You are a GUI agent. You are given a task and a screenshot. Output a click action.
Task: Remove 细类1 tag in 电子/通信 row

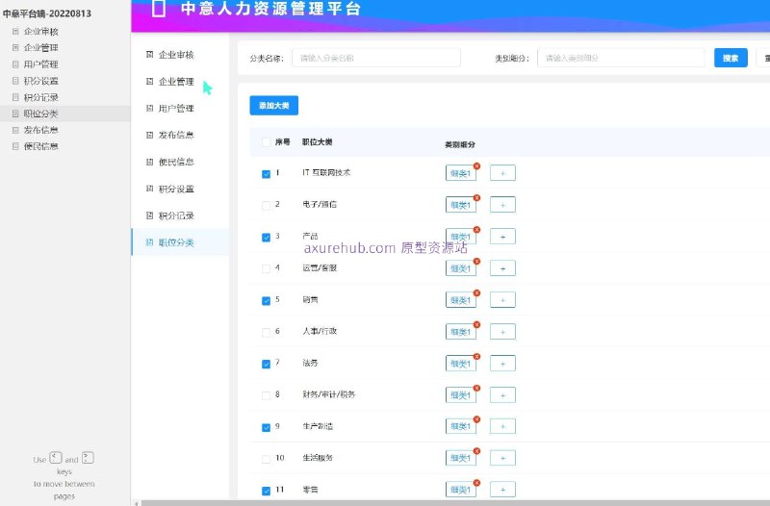tap(476, 198)
